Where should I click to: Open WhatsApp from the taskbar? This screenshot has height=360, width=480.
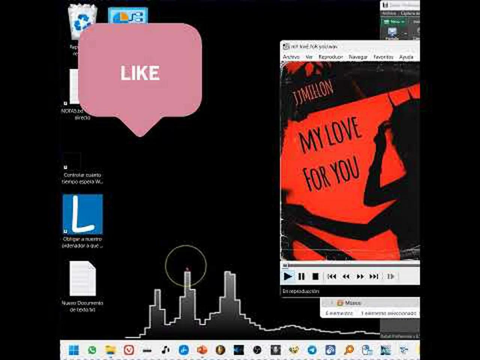coord(92,351)
